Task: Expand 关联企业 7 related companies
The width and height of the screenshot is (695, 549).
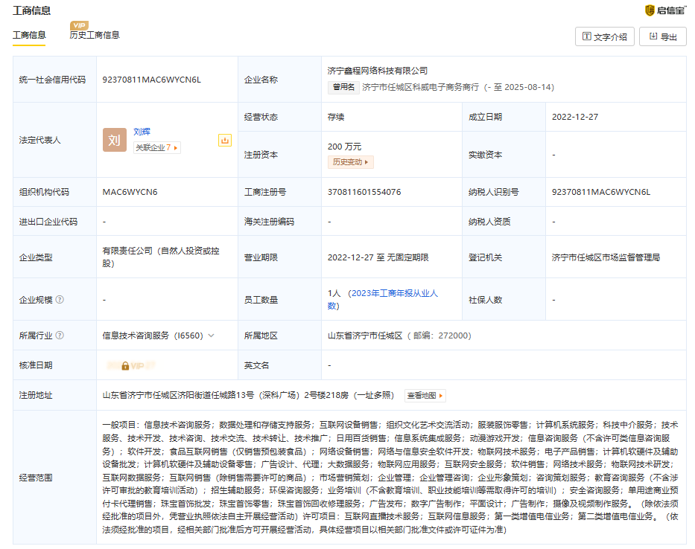Action: point(156,148)
